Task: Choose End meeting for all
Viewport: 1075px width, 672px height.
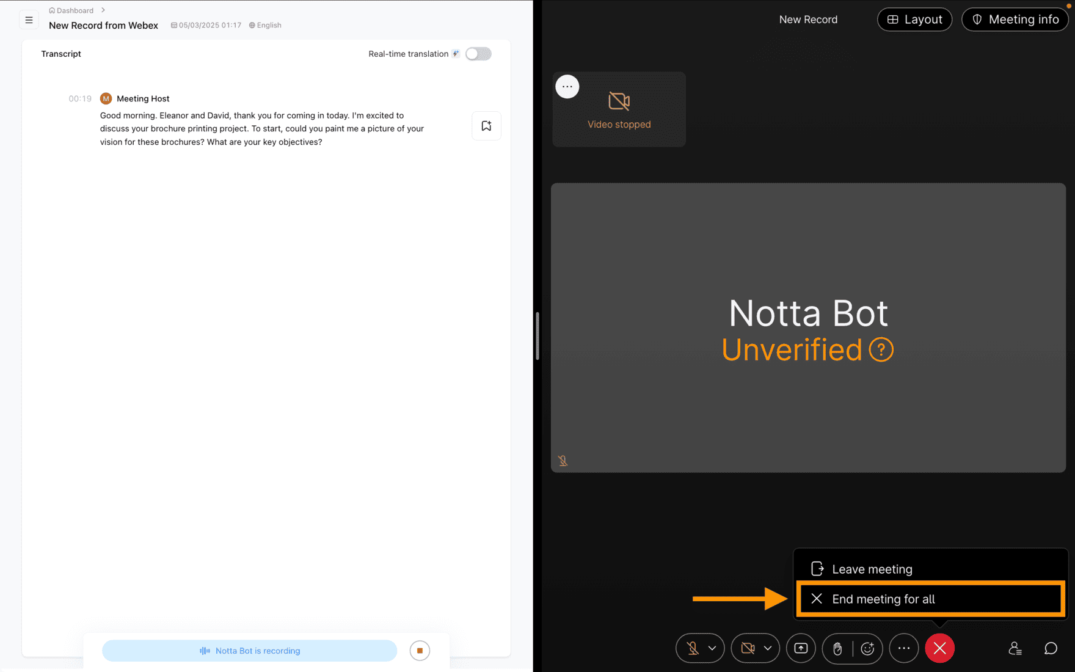Action: point(930,599)
